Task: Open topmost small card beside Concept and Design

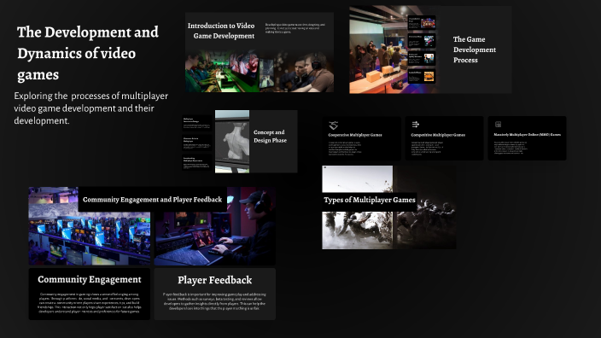Action: tap(197, 123)
